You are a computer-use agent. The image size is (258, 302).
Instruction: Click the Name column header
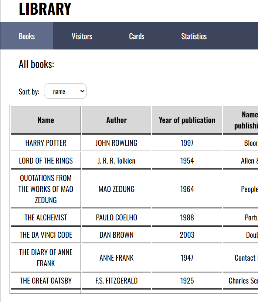(x=46, y=120)
